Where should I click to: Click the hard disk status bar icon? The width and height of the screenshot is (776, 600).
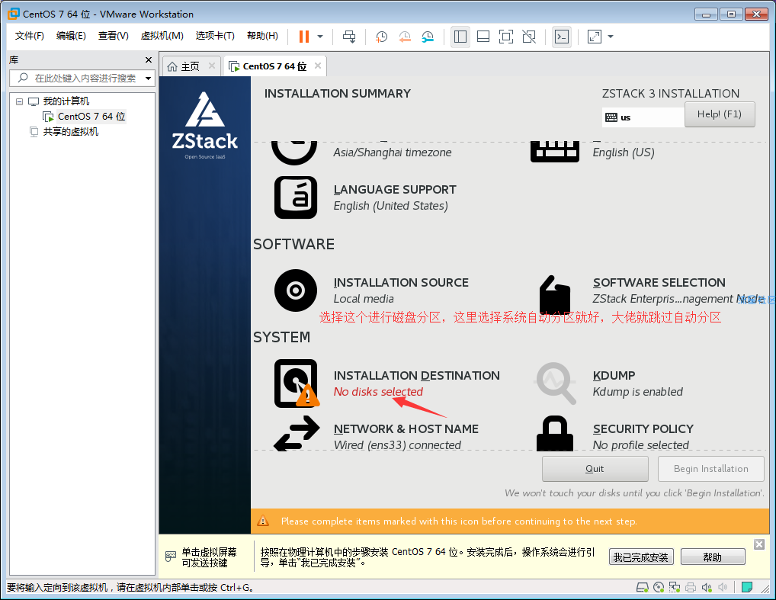point(643,588)
